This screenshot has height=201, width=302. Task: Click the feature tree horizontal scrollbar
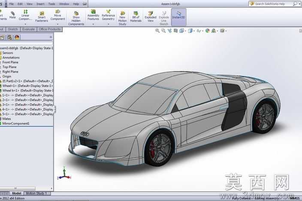pos(18,188)
